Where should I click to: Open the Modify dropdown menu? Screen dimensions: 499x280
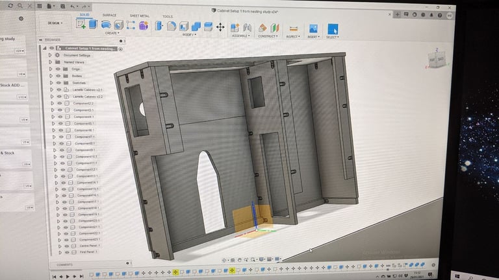point(189,34)
